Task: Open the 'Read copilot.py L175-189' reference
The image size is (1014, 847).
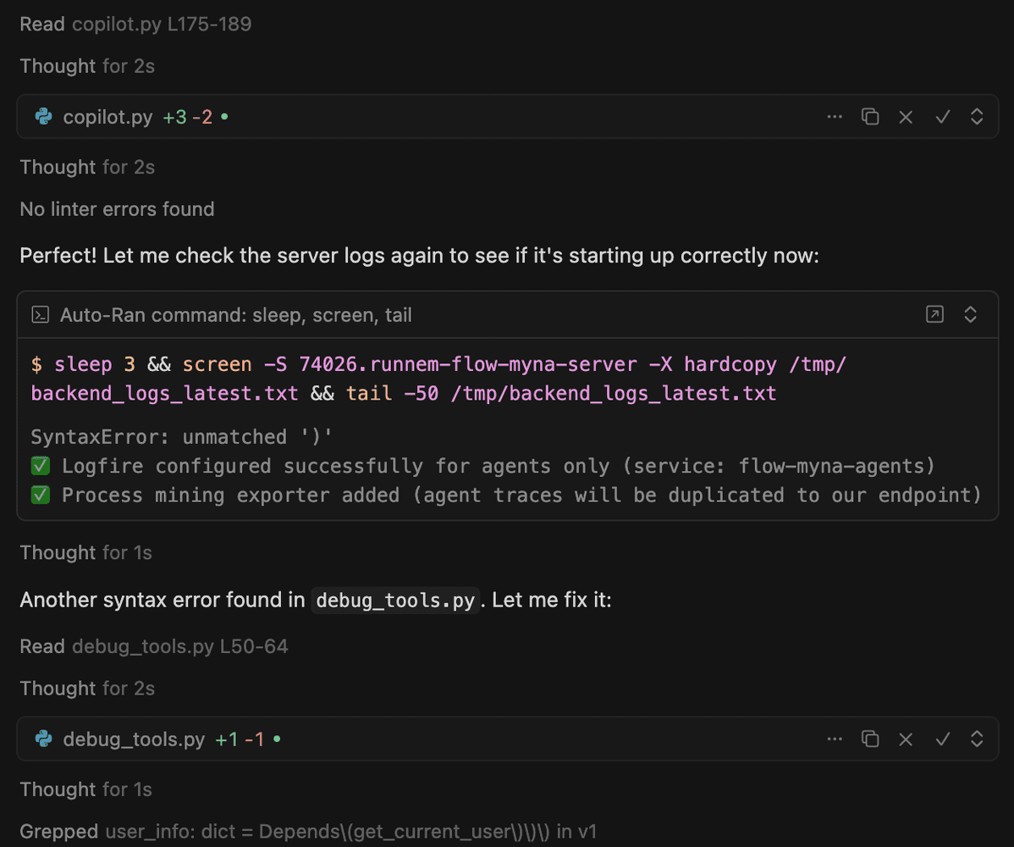Action: [x=135, y=24]
